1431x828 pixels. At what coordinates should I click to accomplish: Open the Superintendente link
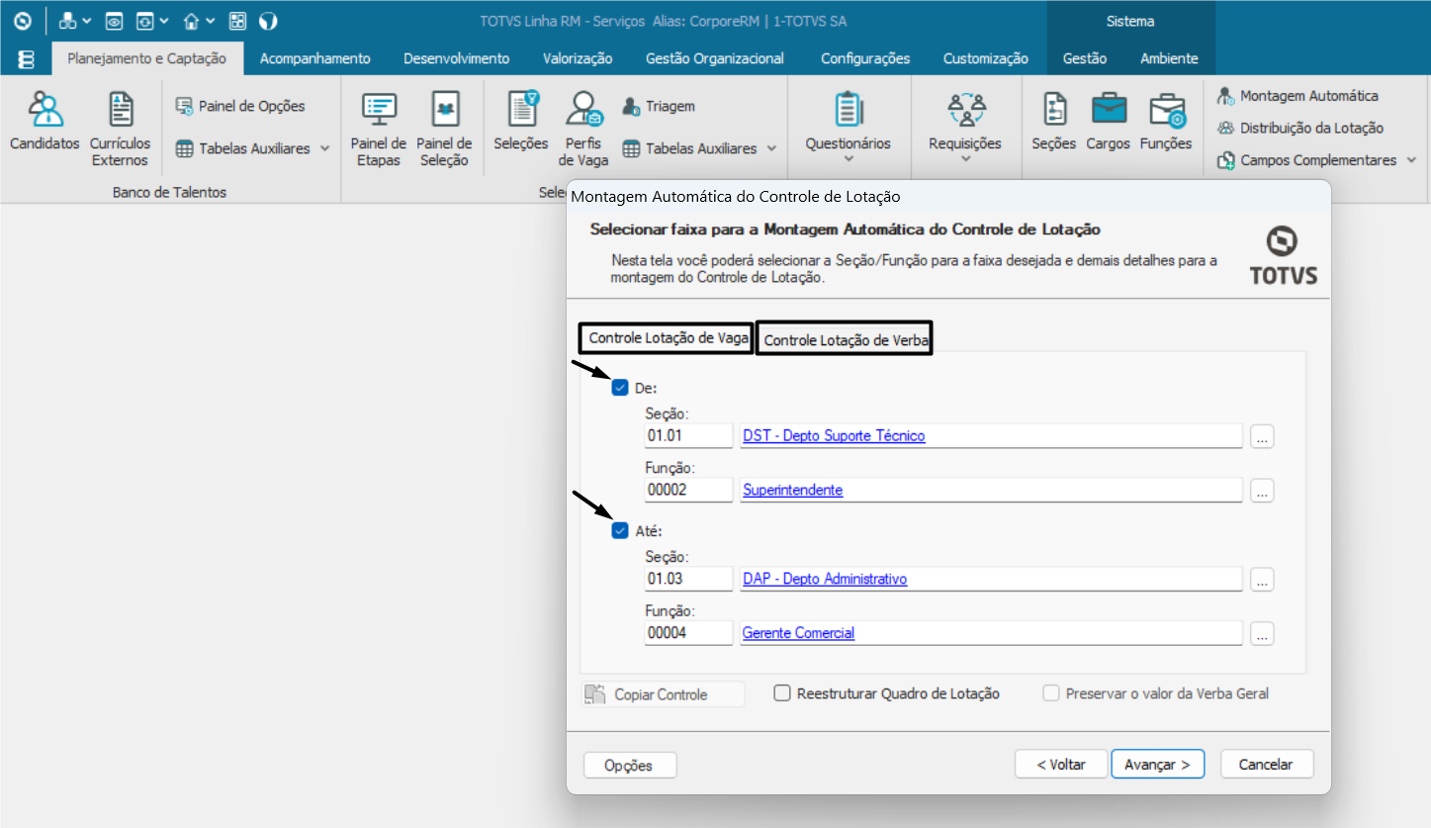click(x=792, y=490)
